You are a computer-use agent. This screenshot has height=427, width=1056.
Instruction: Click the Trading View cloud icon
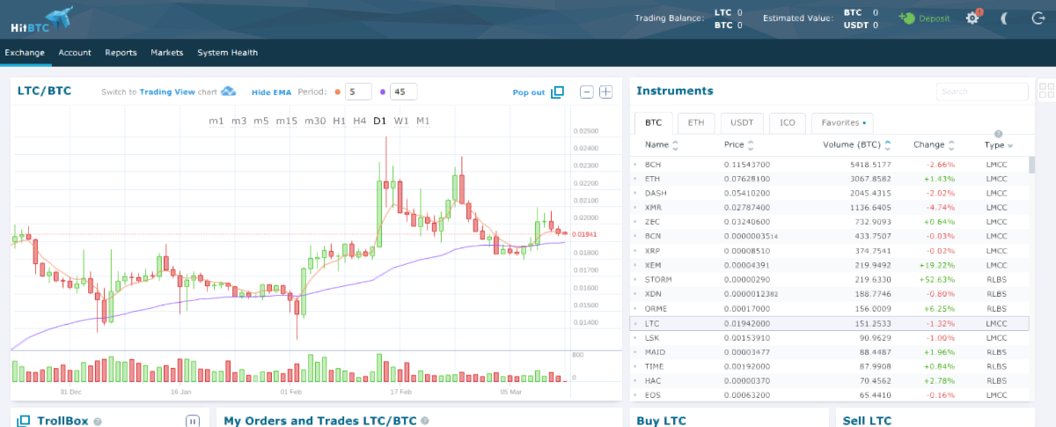229,92
